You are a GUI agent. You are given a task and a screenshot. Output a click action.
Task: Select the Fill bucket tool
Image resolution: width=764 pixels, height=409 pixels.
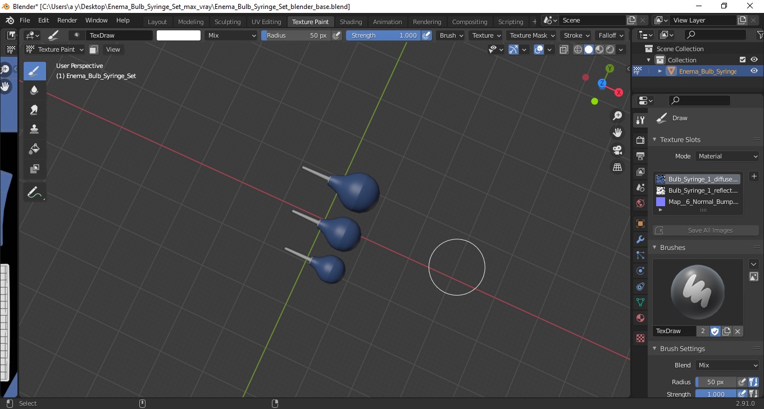point(35,149)
